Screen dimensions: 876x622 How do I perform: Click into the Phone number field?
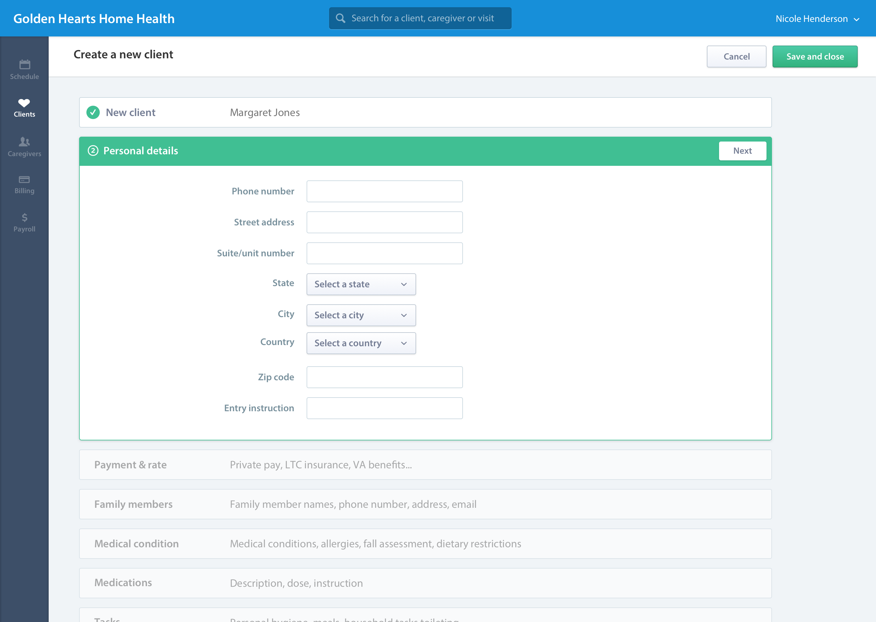click(x=384, y=191)
